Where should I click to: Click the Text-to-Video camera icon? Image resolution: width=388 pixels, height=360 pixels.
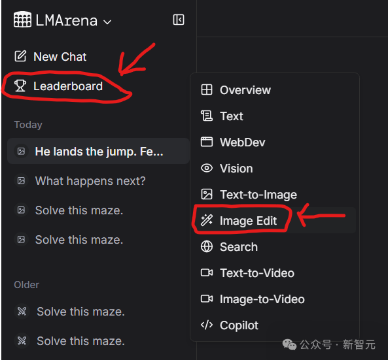point(207,272)
